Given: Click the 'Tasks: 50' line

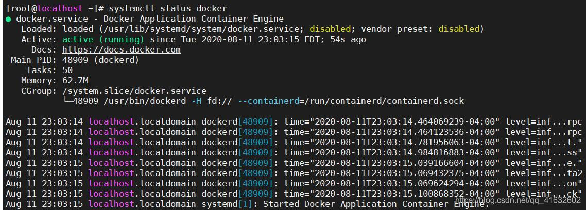Looking at the screenshot, I should pos(49,70).
